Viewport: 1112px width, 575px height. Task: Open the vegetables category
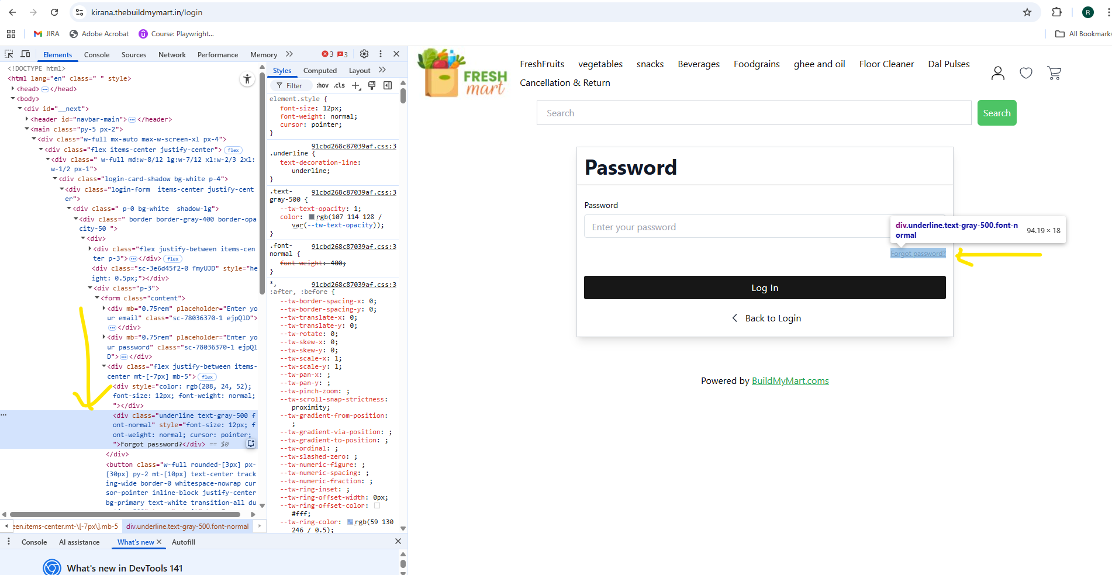tap(600, 64)
